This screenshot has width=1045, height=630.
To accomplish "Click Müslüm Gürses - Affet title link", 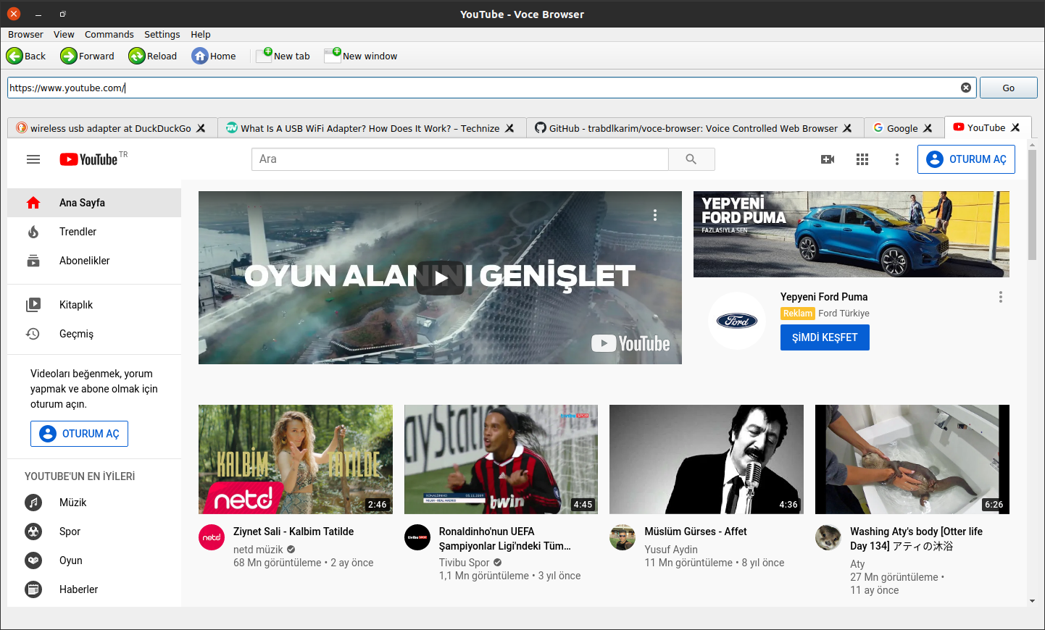I will tap(696, 532).
